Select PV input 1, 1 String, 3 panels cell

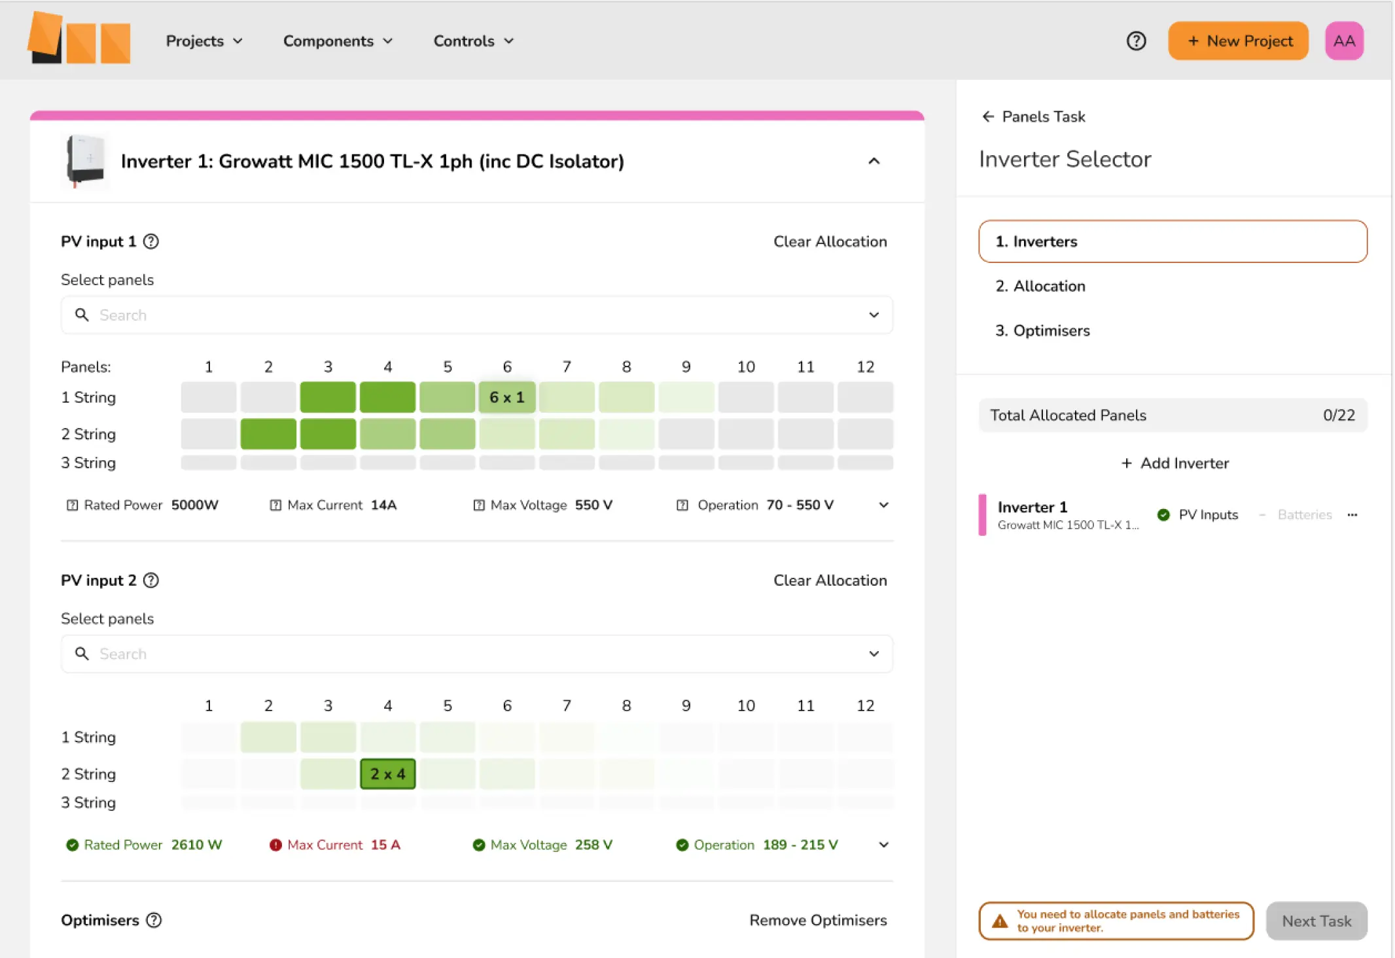coord(328,397)
